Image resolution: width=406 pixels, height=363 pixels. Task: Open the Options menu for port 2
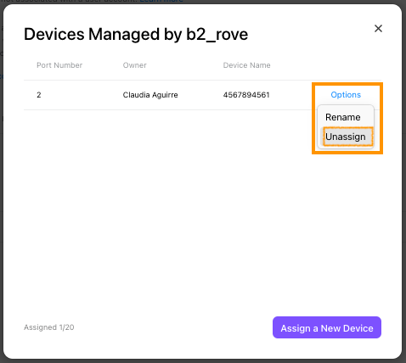tap(346, 95)
